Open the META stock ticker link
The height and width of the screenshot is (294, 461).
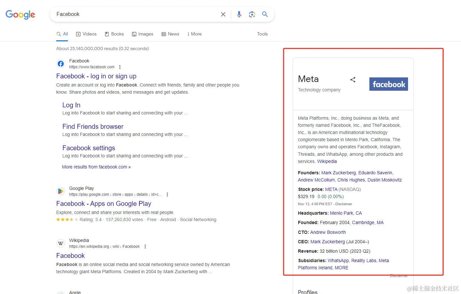point(331,189)
